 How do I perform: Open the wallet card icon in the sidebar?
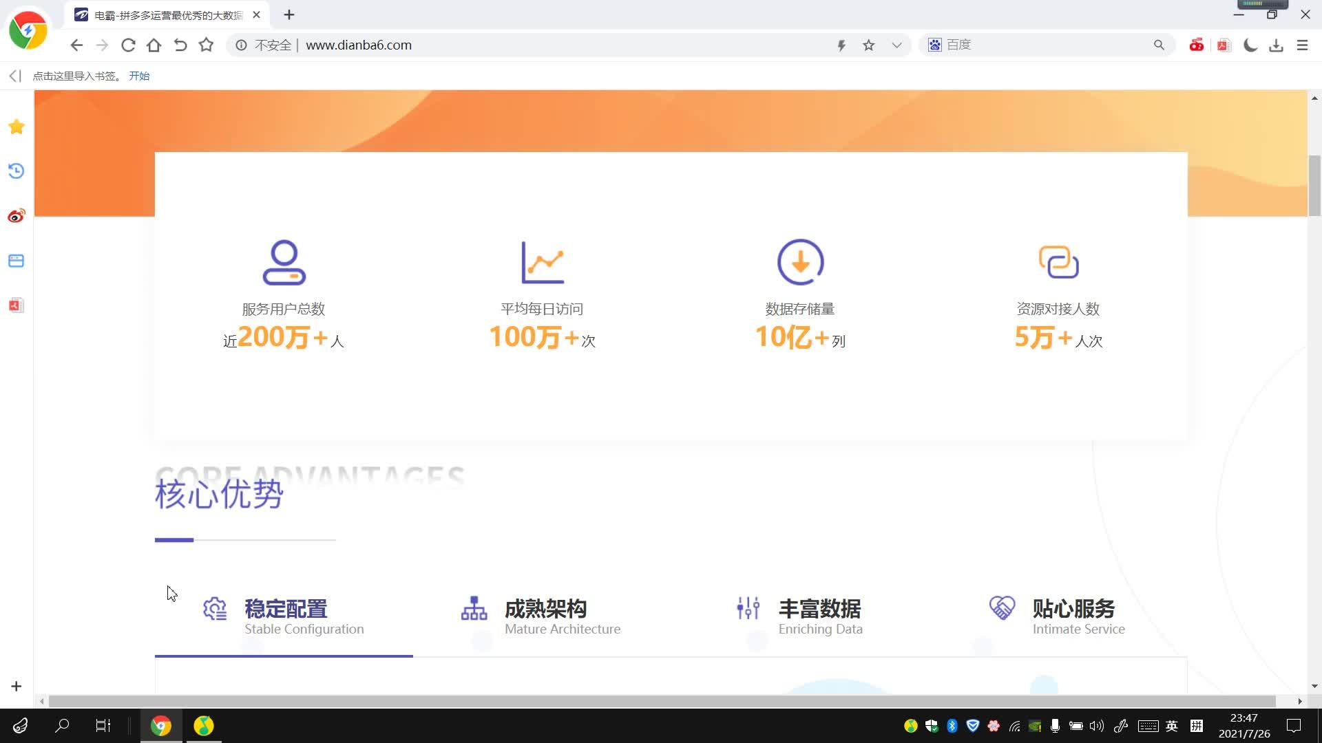pos(15,261)
